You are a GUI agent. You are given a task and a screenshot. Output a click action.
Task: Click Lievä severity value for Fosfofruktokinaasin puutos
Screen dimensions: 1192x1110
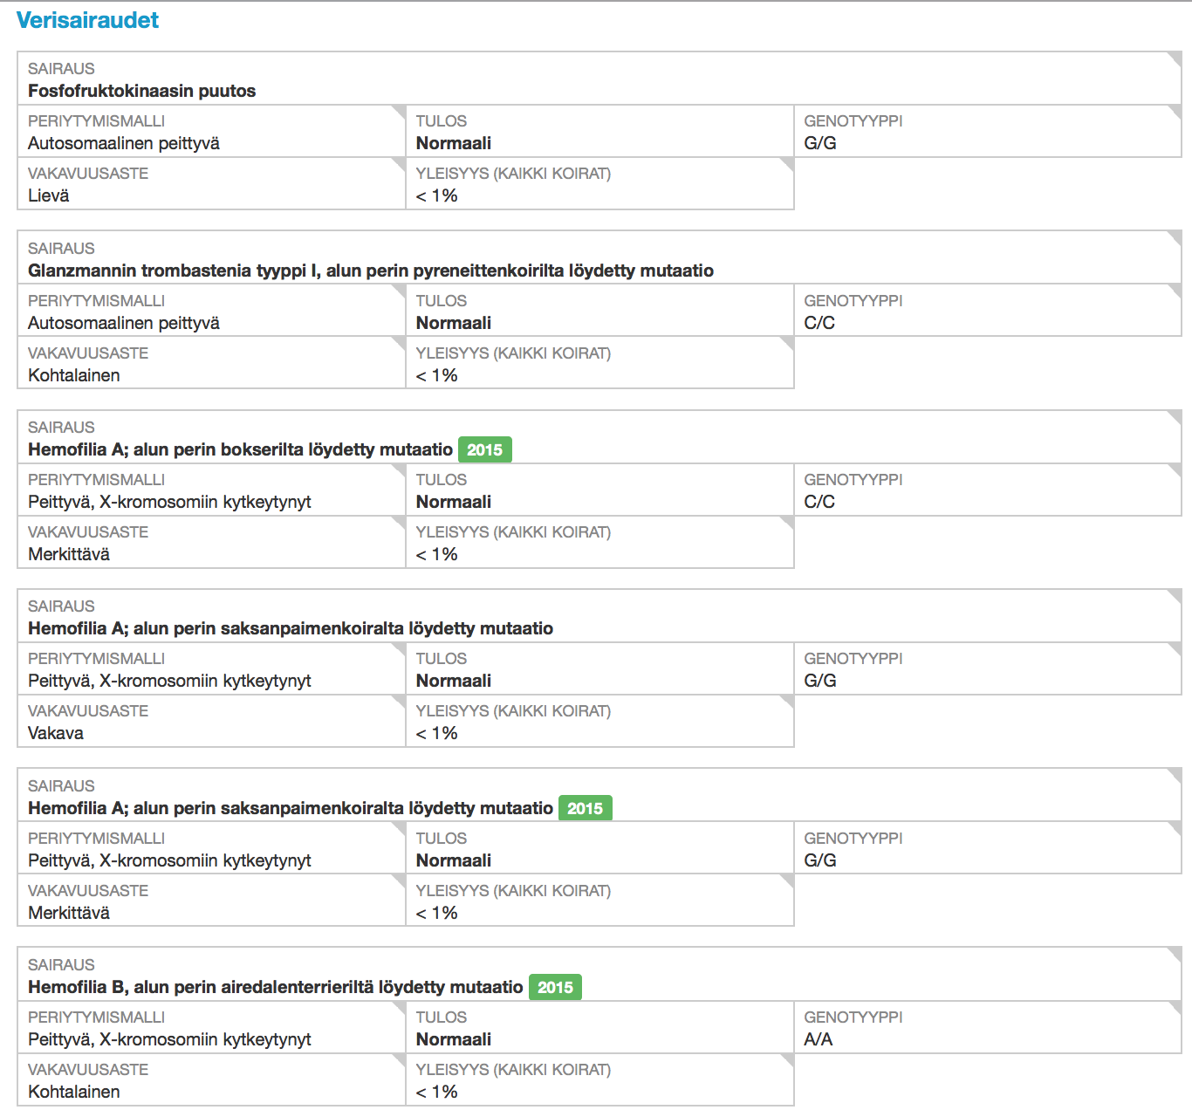pyautogui.click(x=49, y=195)
